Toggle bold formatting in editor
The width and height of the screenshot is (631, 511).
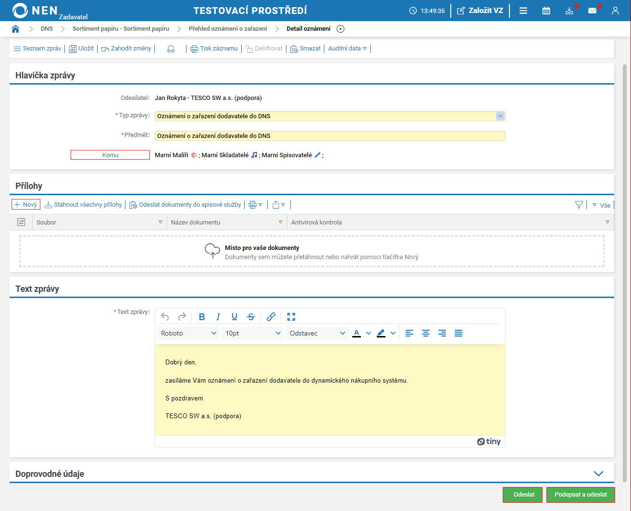[202, 317]
